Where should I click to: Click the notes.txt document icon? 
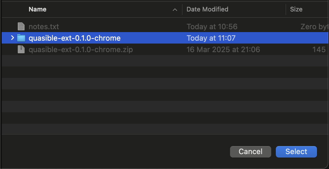click(21, 27)
